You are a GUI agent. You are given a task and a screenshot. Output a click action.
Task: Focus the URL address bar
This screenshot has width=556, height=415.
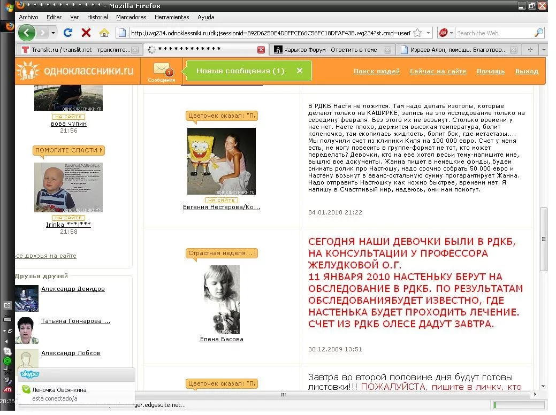tap(270, 33)
